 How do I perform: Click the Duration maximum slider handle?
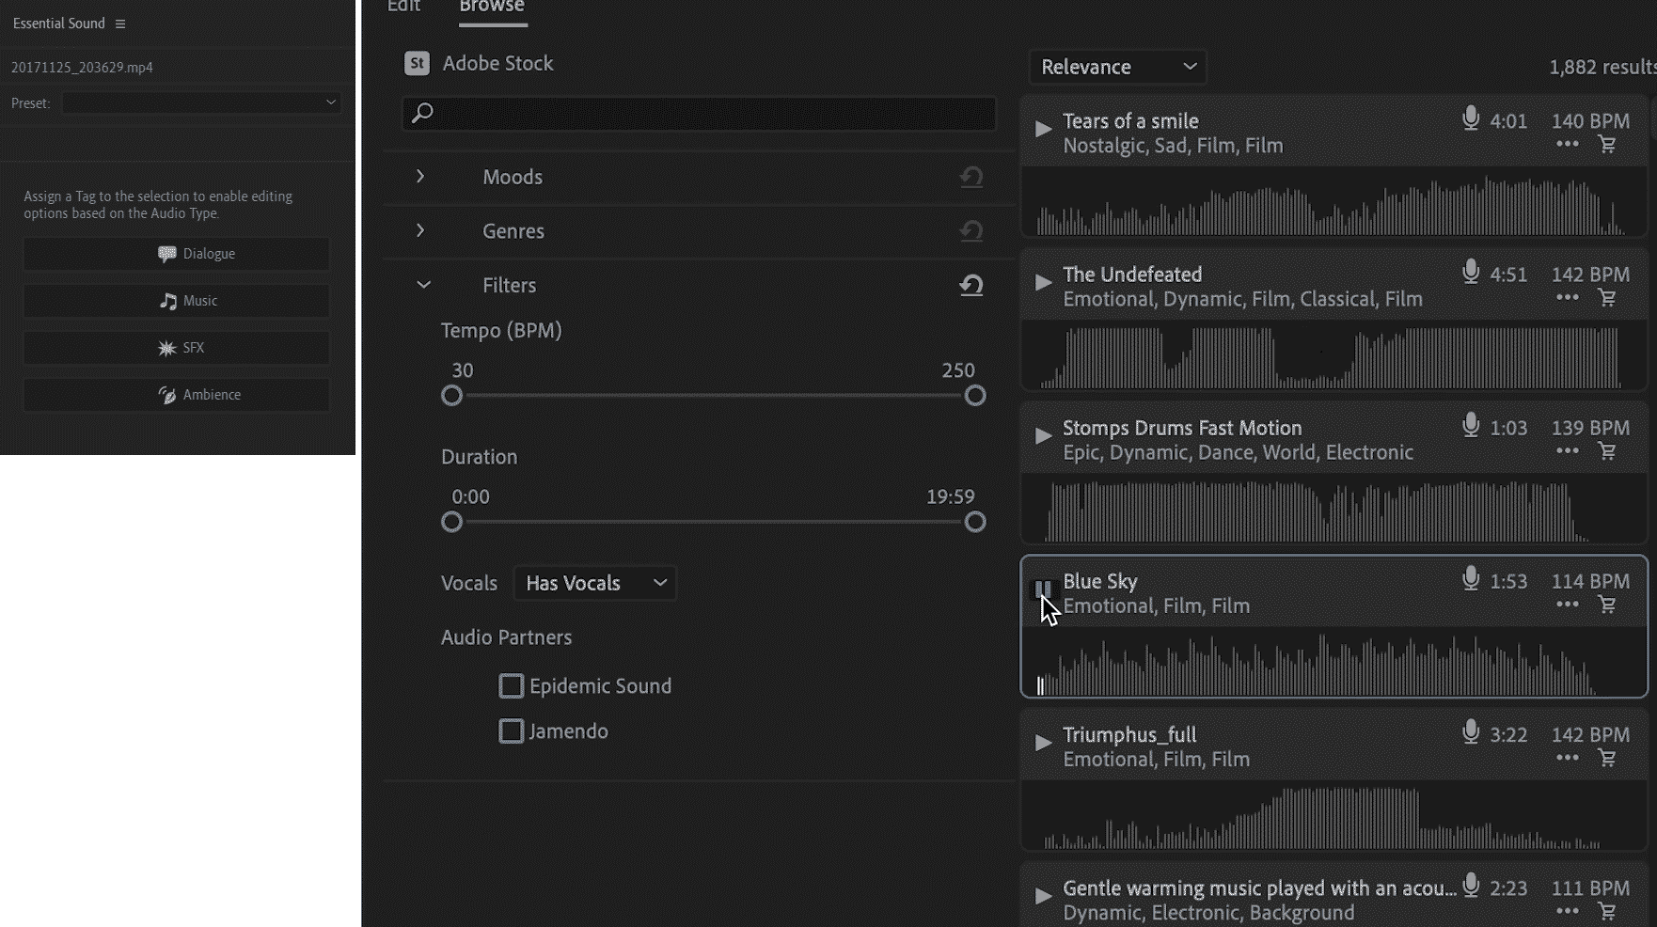pyautogui.click(x=975, y=522)
